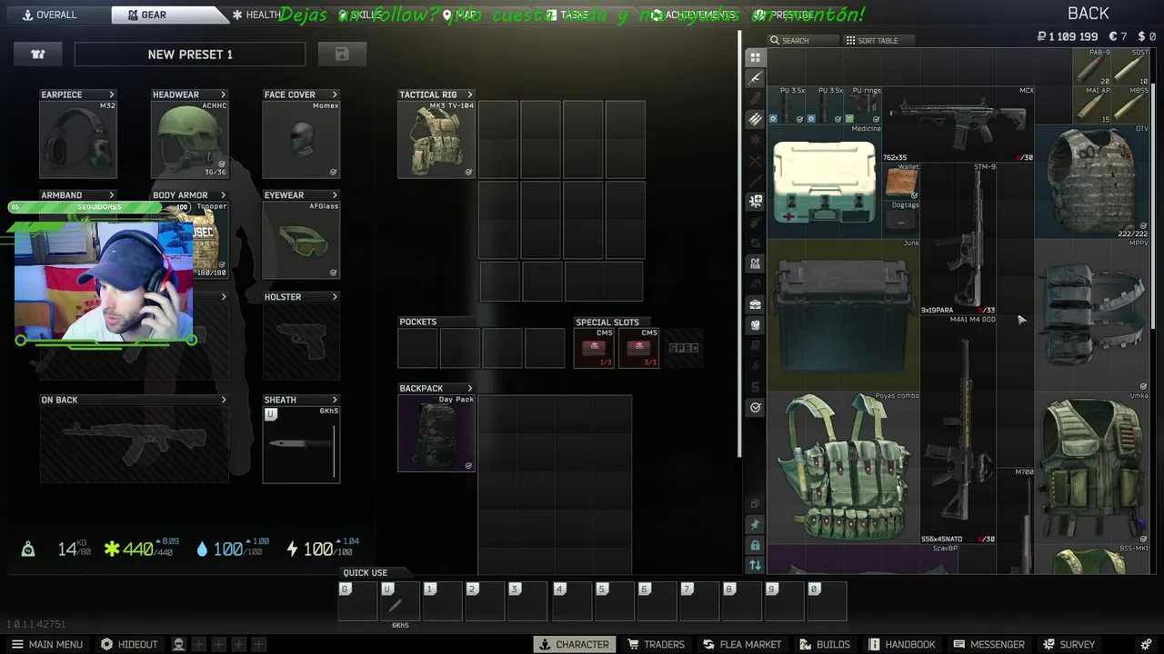Viewport: 1164px width, 654px height.
Task: Open the Messenger screen
Action: tap(988, 644)
